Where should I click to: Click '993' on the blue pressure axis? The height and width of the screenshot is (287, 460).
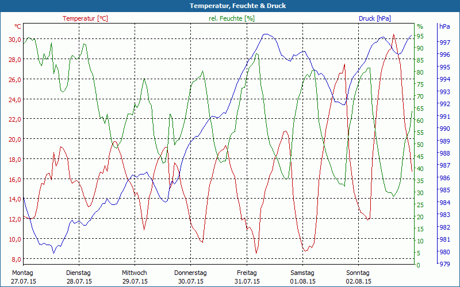pos(444,92)
